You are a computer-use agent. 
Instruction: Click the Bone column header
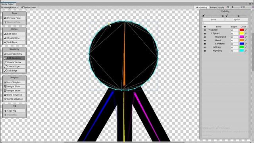219,27
